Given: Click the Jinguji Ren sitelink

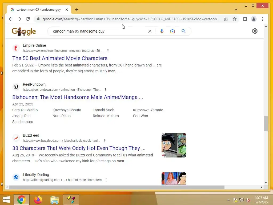Looking at the screenshot, I should tap(21, 116).
